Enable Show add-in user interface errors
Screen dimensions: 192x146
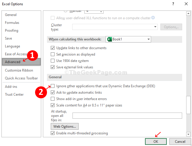[53, 99]
